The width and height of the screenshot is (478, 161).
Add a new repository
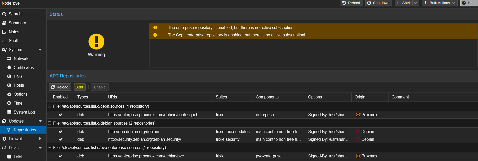79,87
